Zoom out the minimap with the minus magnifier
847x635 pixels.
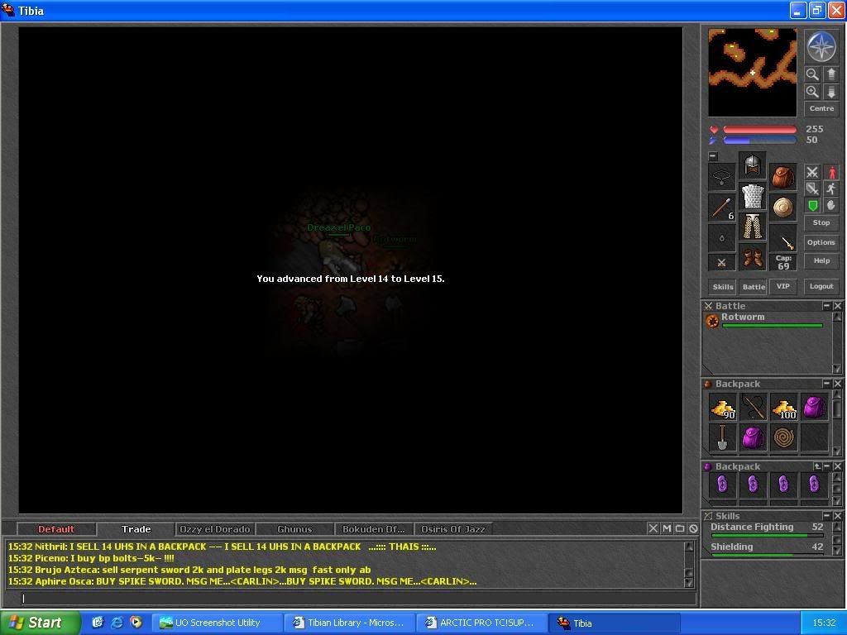(x=812, y=74)
